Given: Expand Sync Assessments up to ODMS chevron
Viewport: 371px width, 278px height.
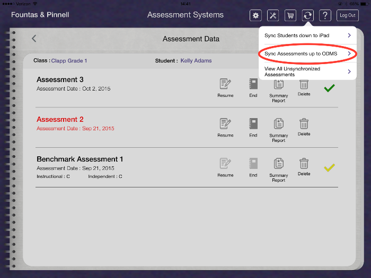Looking at the screenshot, I should pyautogui.click(x=349, y=53).
